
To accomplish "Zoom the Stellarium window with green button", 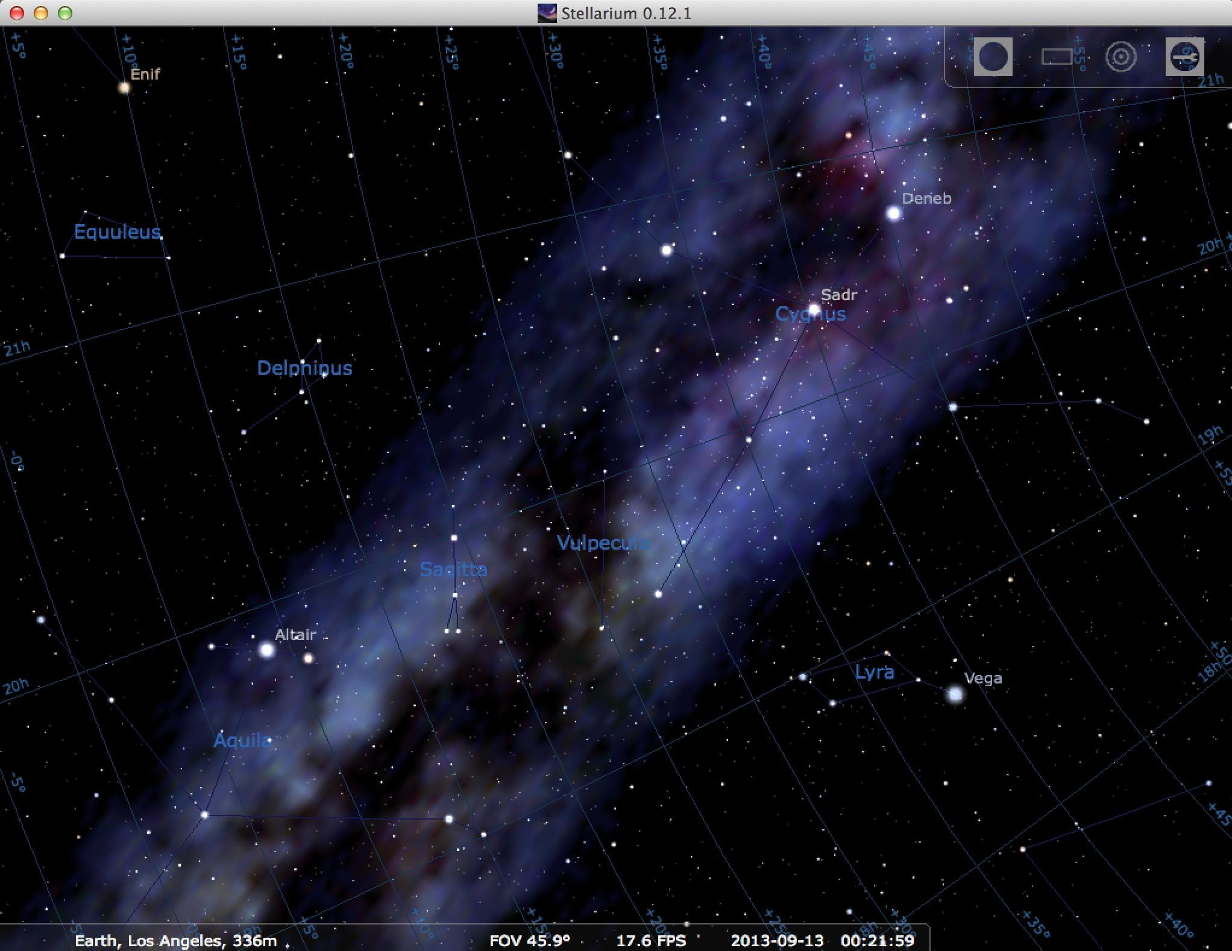I will pyautogui.click(x=65, y=13).
